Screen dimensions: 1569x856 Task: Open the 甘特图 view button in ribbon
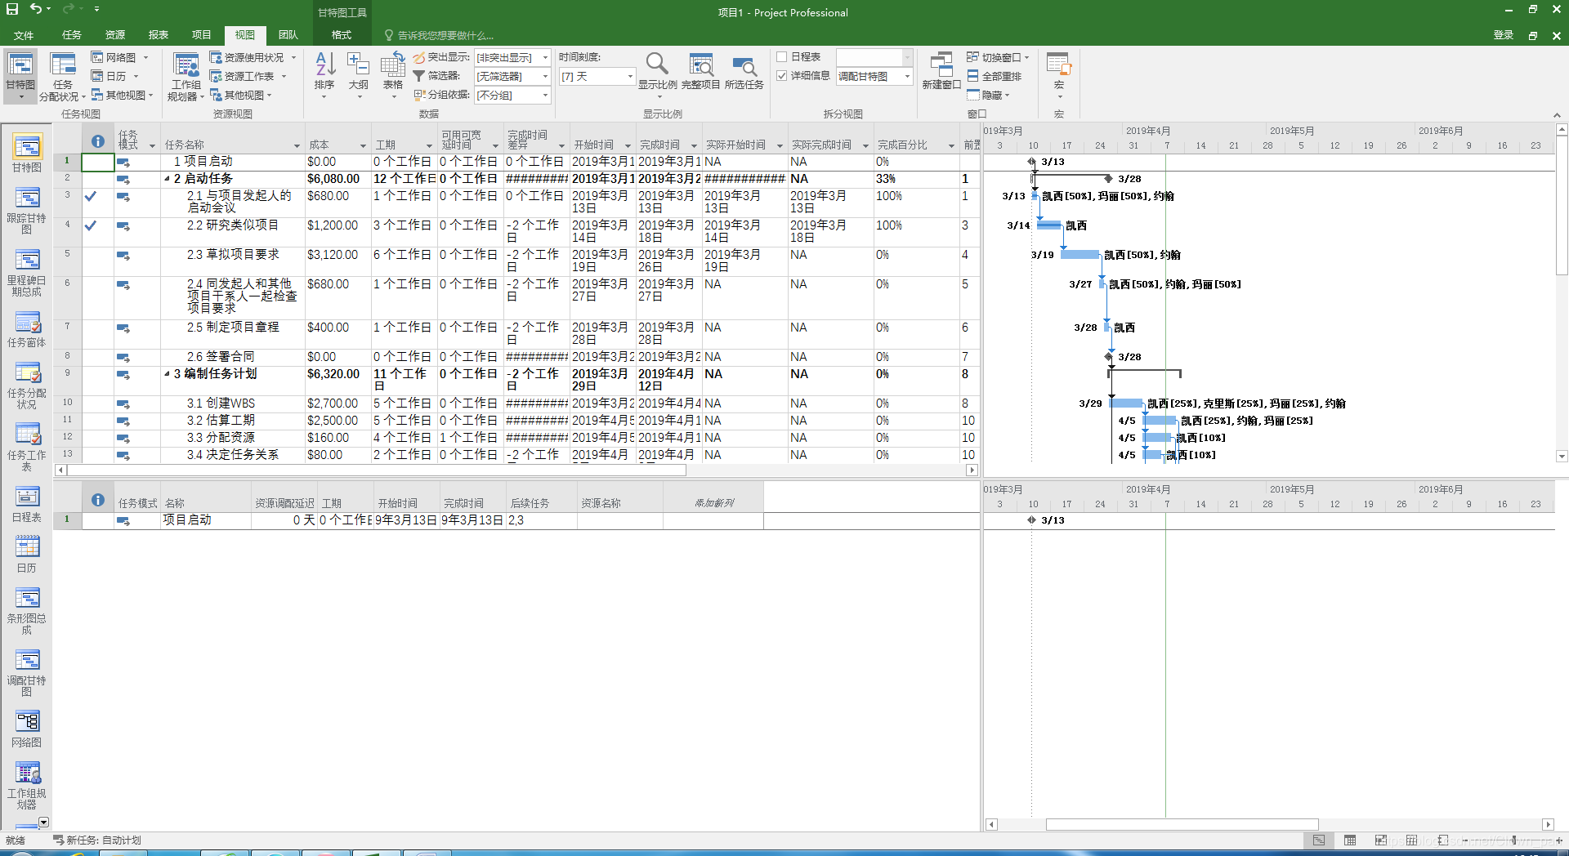pos(20,75)
